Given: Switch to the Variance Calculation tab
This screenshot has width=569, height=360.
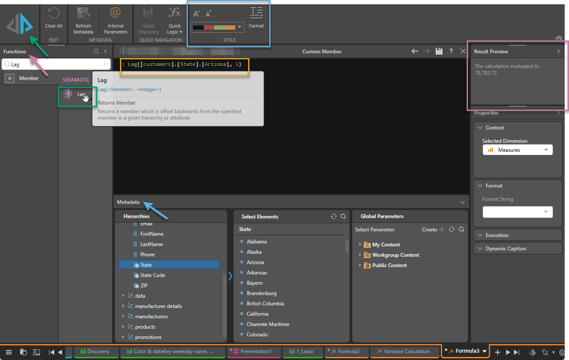Looking at the screenshot, I should tap(405, 351).
